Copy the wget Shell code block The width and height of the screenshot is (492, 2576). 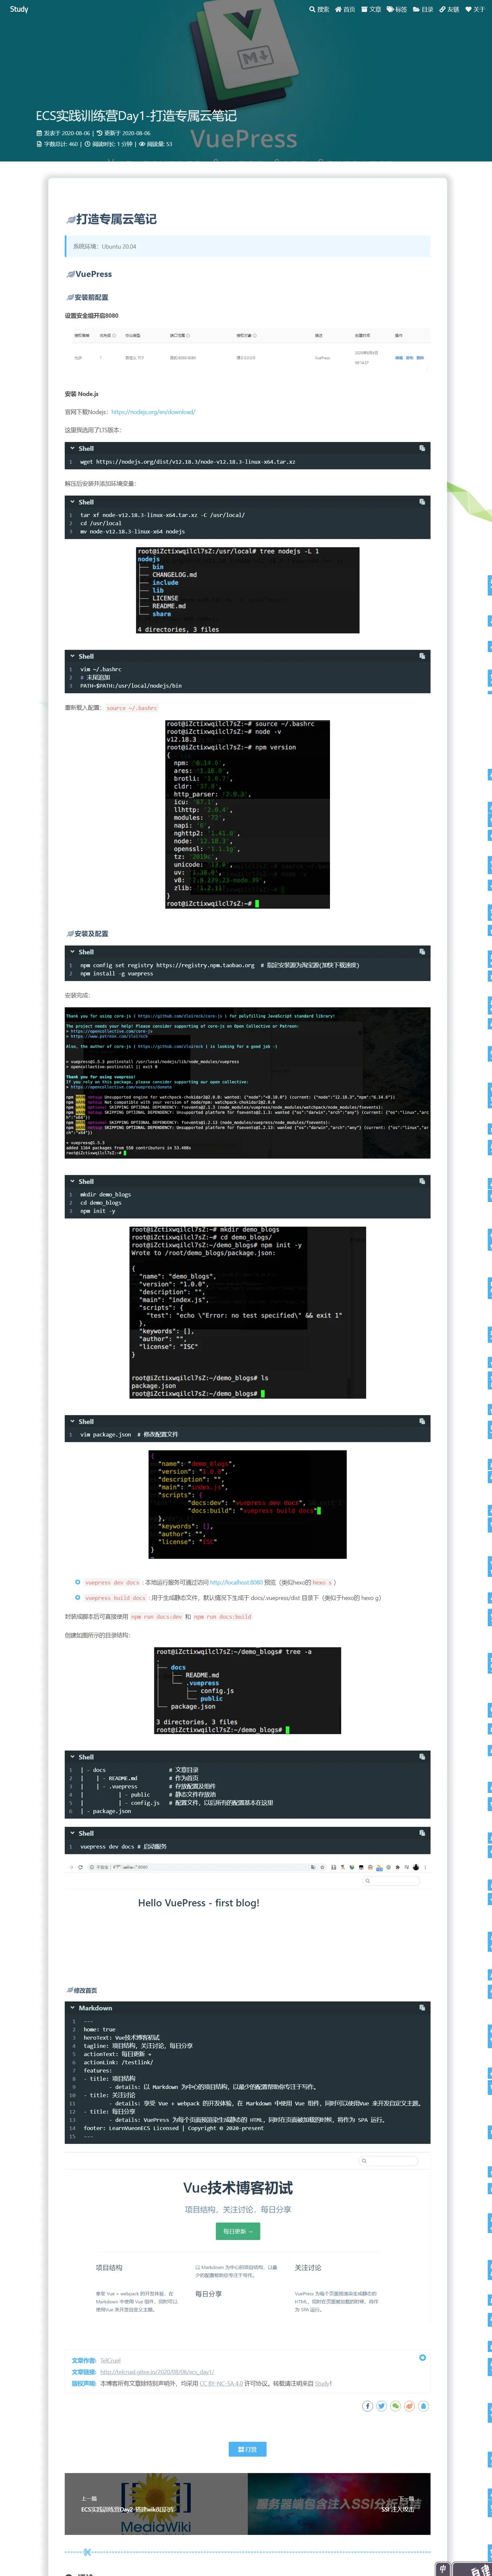tap(422, 448)
